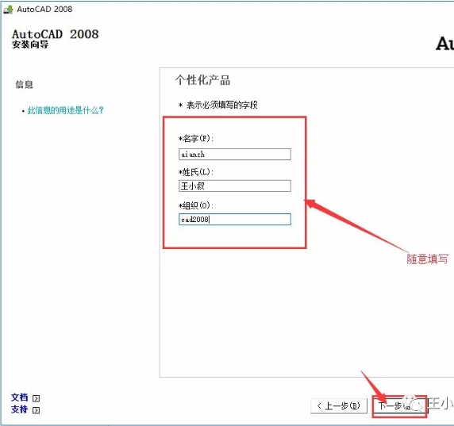454x426 pixels.
Task: Focus the 名字(F) input field containing aianzh
Action: pyautogui.click(x=235, y=154)
